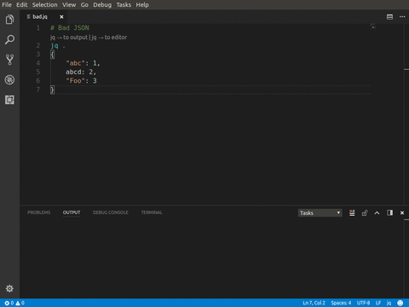This screenshot has width=409, height=307.
Task: Click the '"abc": 1,' line
Action: [x=83, y=63]
